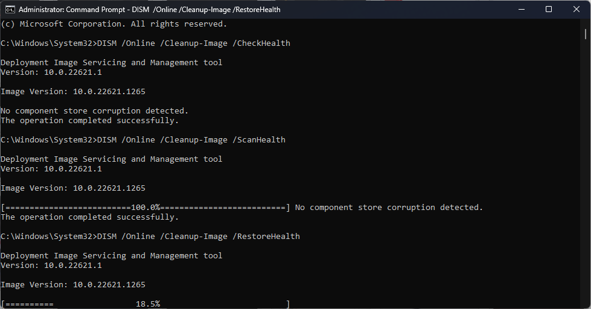The height and width of the screenshot is (309, 591).
Task: Click the CheckHealth "No component store corruption" line
Action: [x=95, y=111]
